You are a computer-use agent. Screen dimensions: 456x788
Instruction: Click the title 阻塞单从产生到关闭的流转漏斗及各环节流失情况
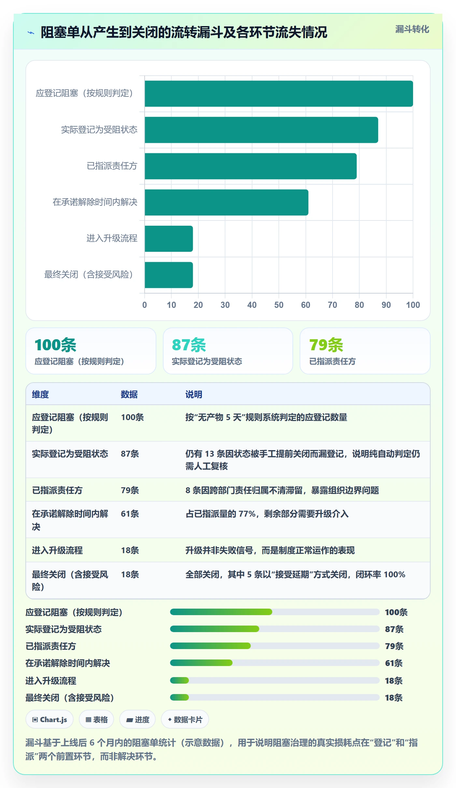click(x=184, y=32)
